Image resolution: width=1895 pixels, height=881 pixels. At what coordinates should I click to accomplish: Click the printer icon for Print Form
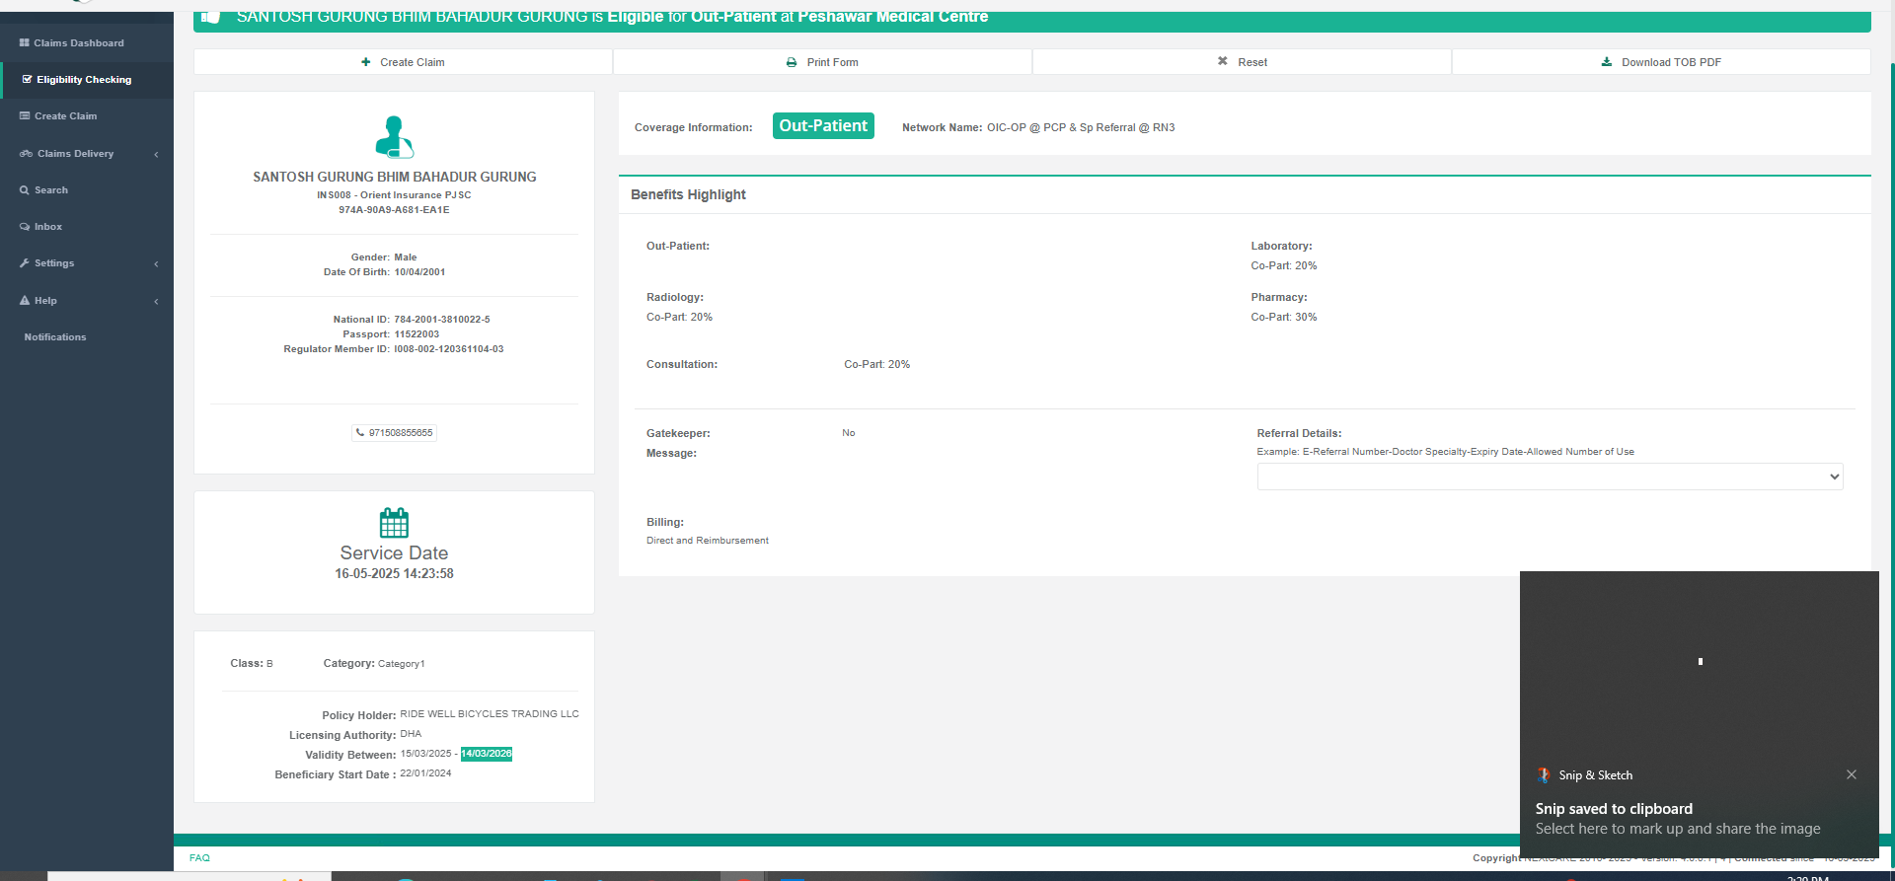pyautogui.click(x=792, y=62)
